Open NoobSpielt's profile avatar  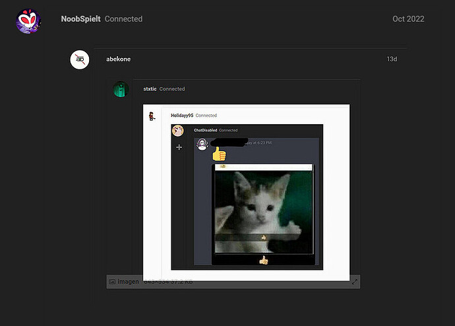pyautogui.click(x=28, y=21)
